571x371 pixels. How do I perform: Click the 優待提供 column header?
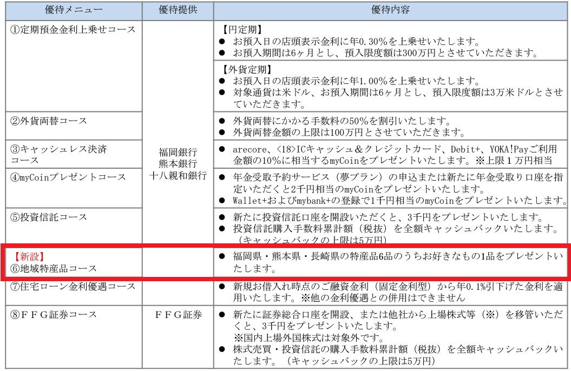[x=178, y=10]
